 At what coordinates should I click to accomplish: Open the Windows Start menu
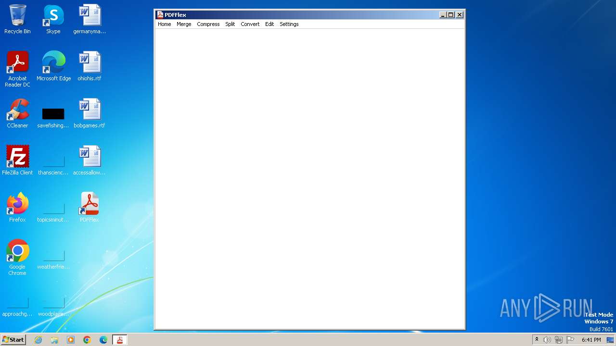coord(13,340)
